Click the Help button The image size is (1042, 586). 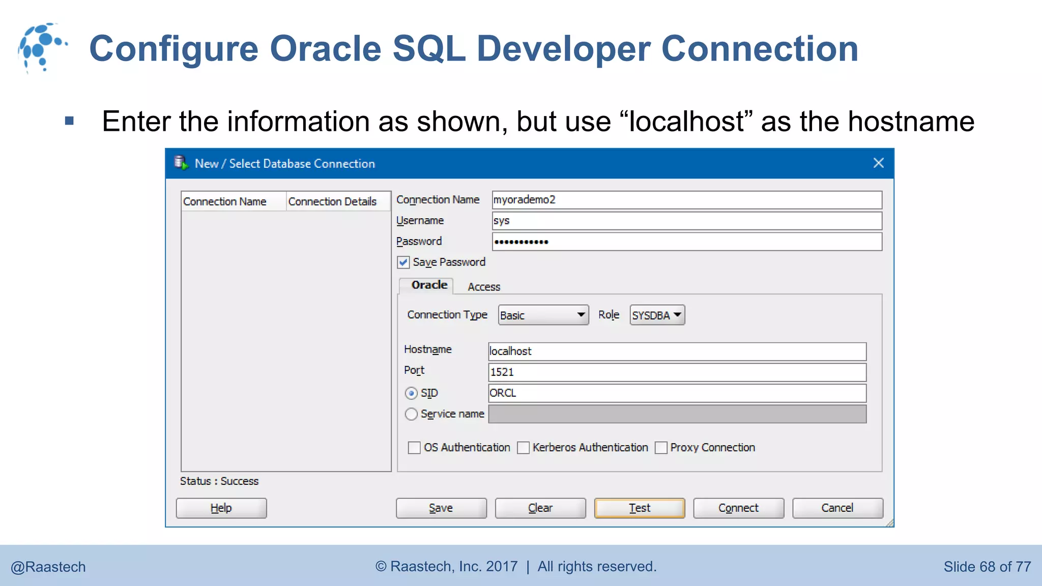click(x=221, y=508)
